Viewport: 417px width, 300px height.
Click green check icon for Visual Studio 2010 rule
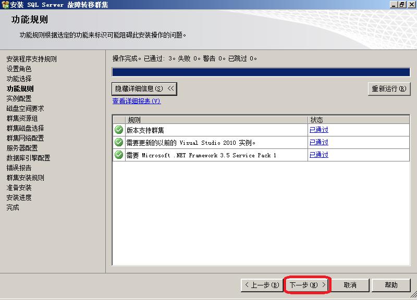tap(119, 142)
